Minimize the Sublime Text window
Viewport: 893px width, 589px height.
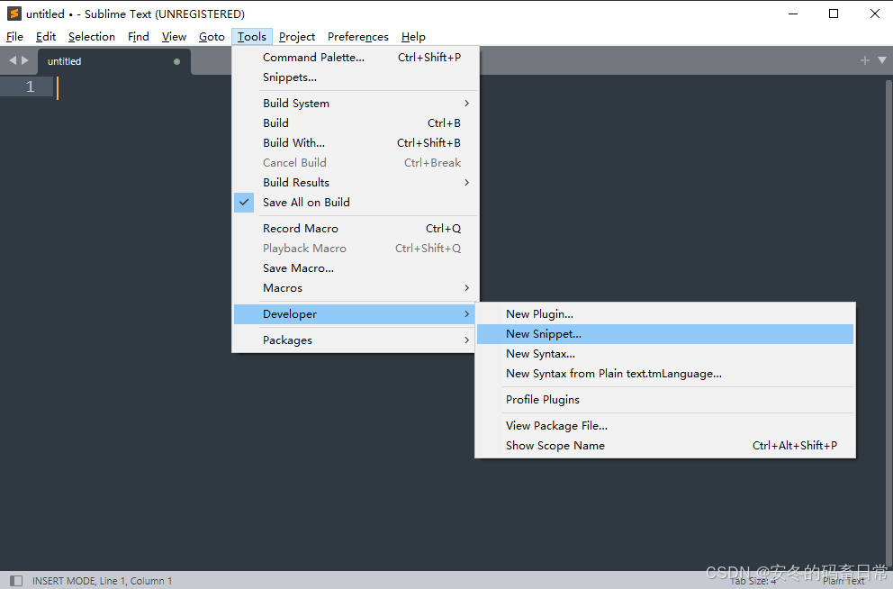pyautogui.click(x=793, y=14)
